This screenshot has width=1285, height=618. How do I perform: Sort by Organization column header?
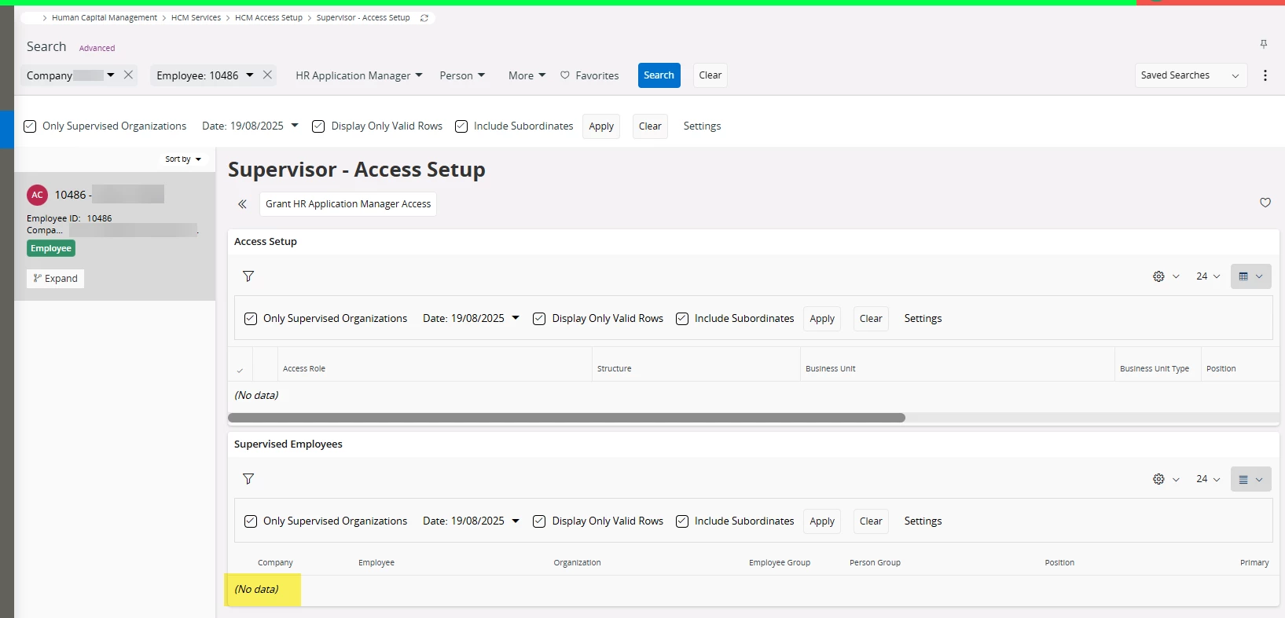(x=577, y=563)
